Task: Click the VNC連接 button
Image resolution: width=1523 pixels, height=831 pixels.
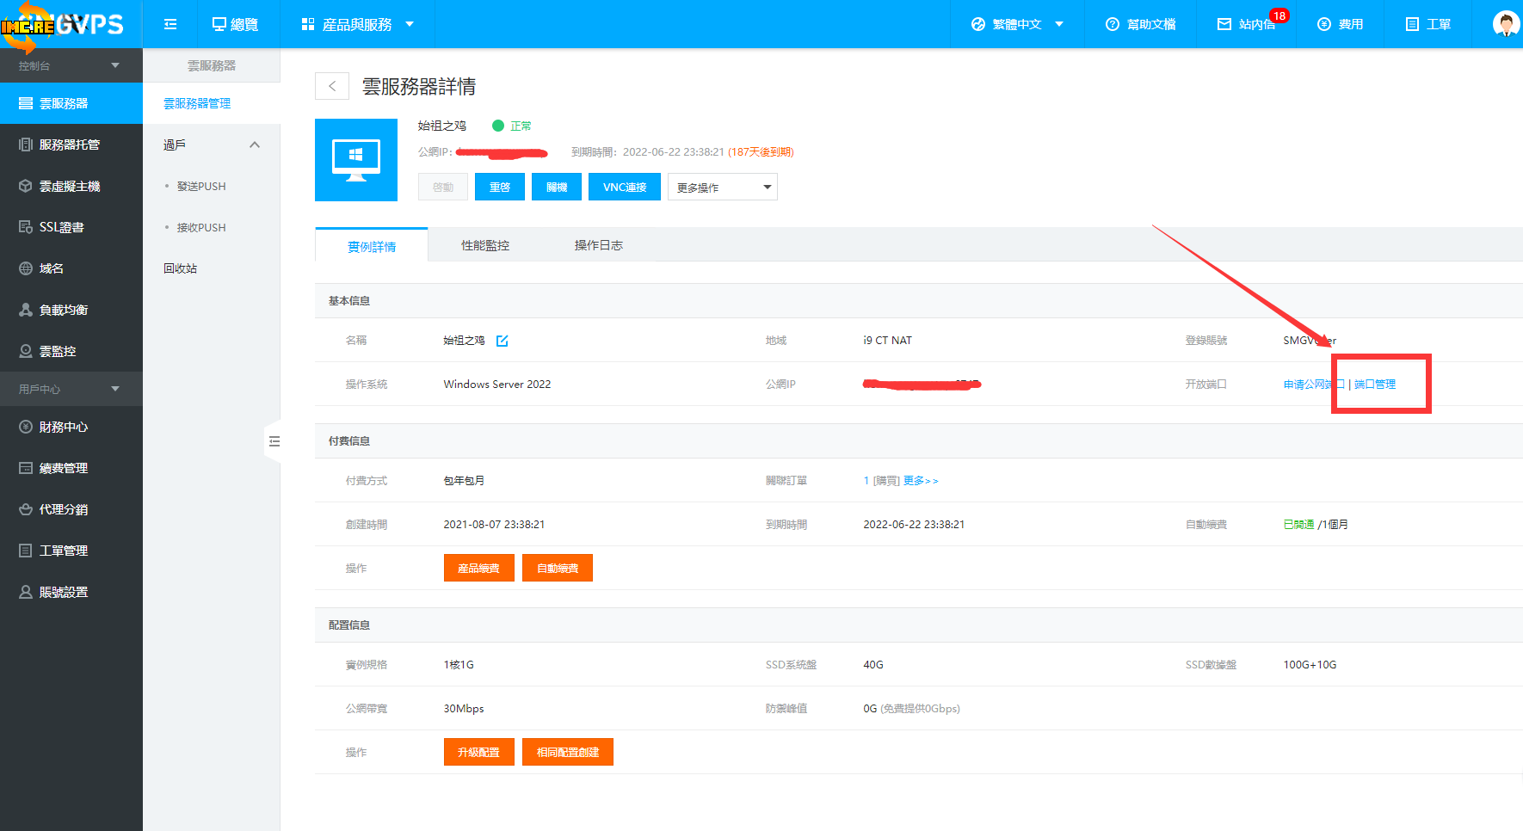Action: [x=624, y=188]
